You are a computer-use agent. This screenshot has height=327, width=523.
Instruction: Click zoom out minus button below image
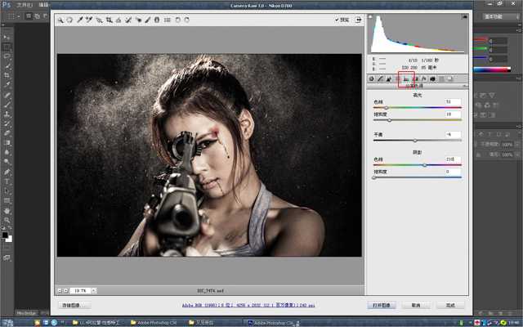pos(60,290)
